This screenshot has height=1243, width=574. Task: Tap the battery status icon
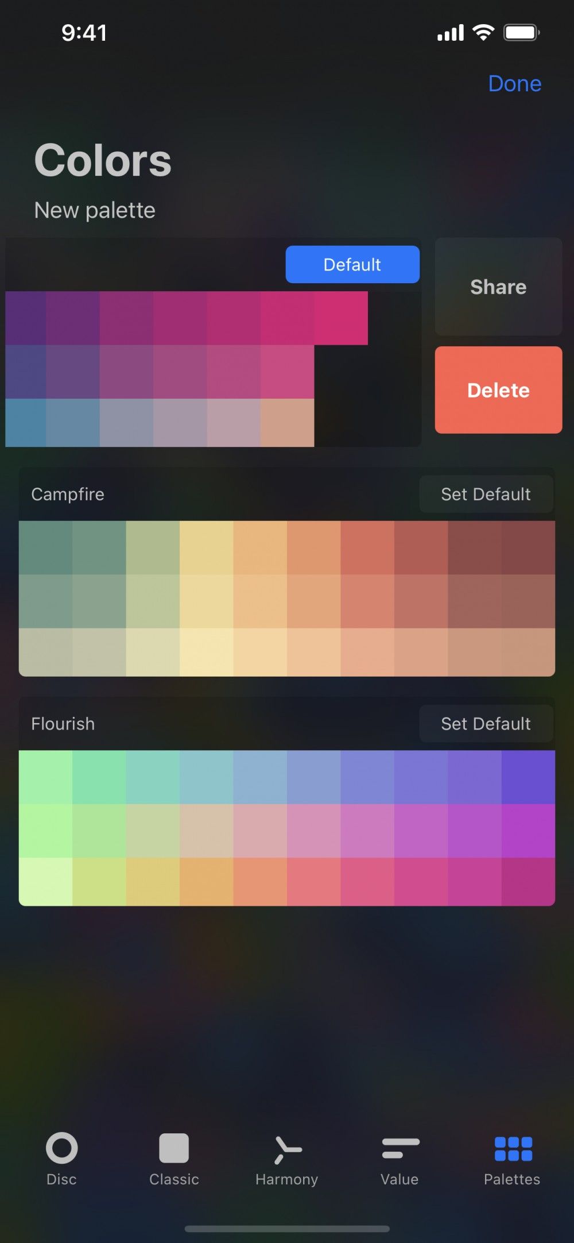[521, 33]
